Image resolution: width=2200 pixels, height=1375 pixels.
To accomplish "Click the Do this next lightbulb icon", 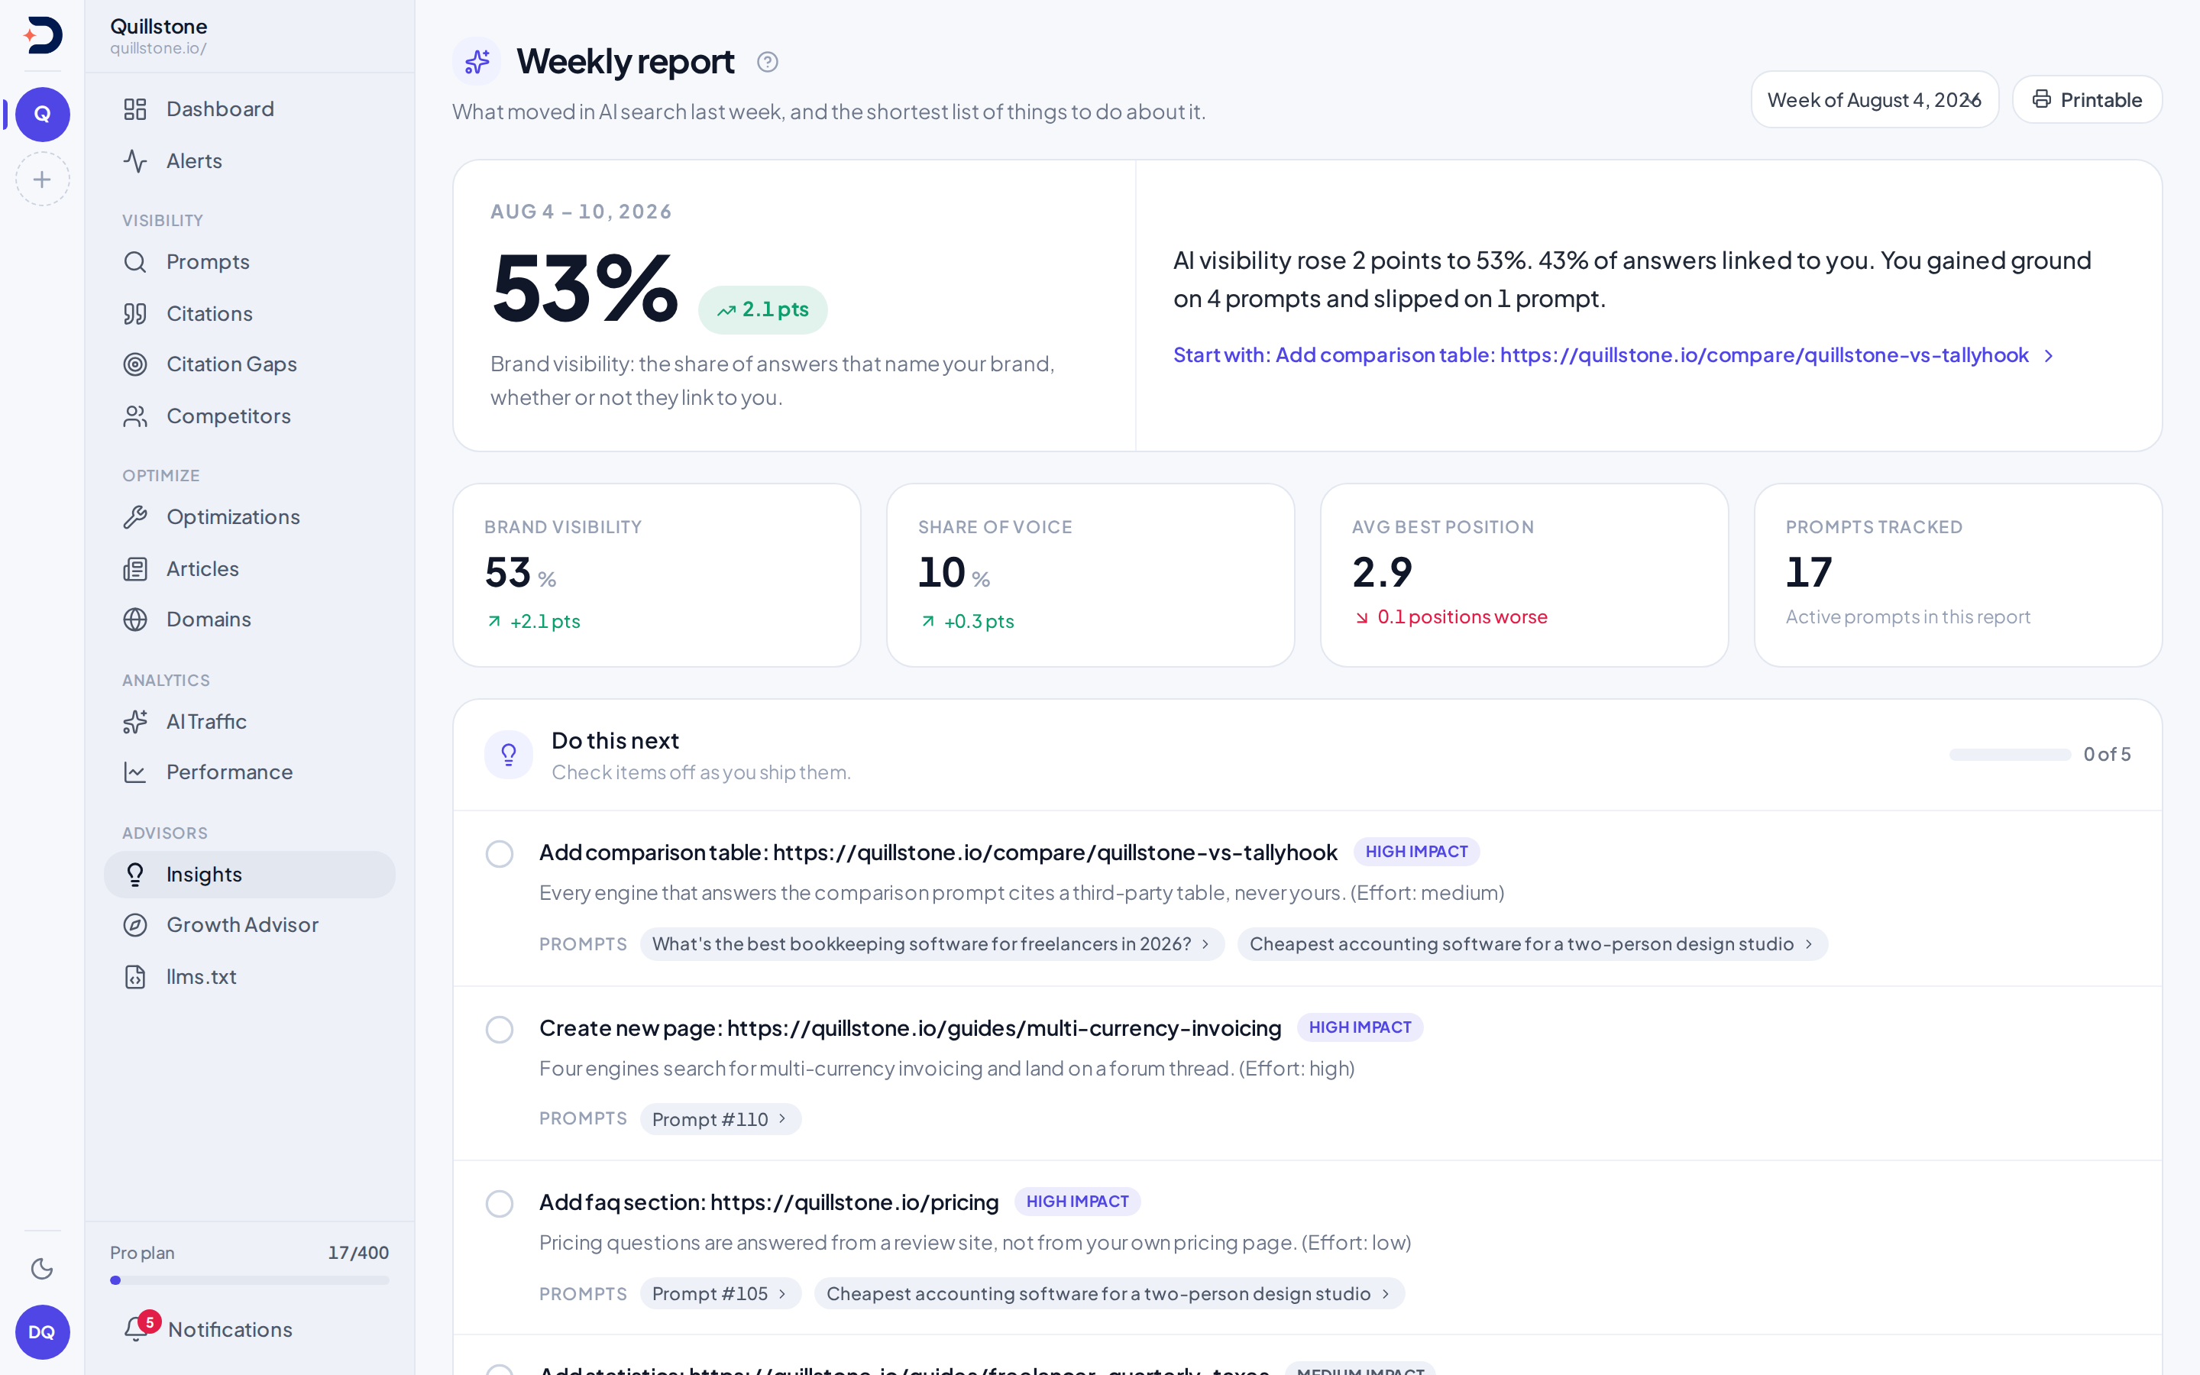I will pos(509,755).
